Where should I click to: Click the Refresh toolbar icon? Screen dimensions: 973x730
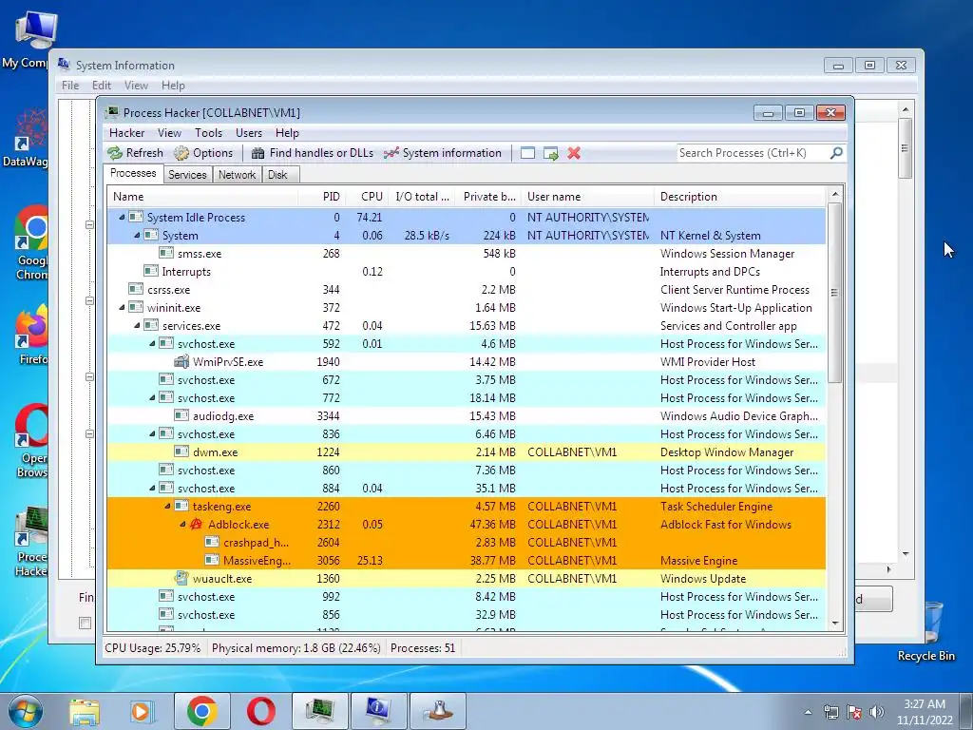pyautogui.click(x=115, y=153)
